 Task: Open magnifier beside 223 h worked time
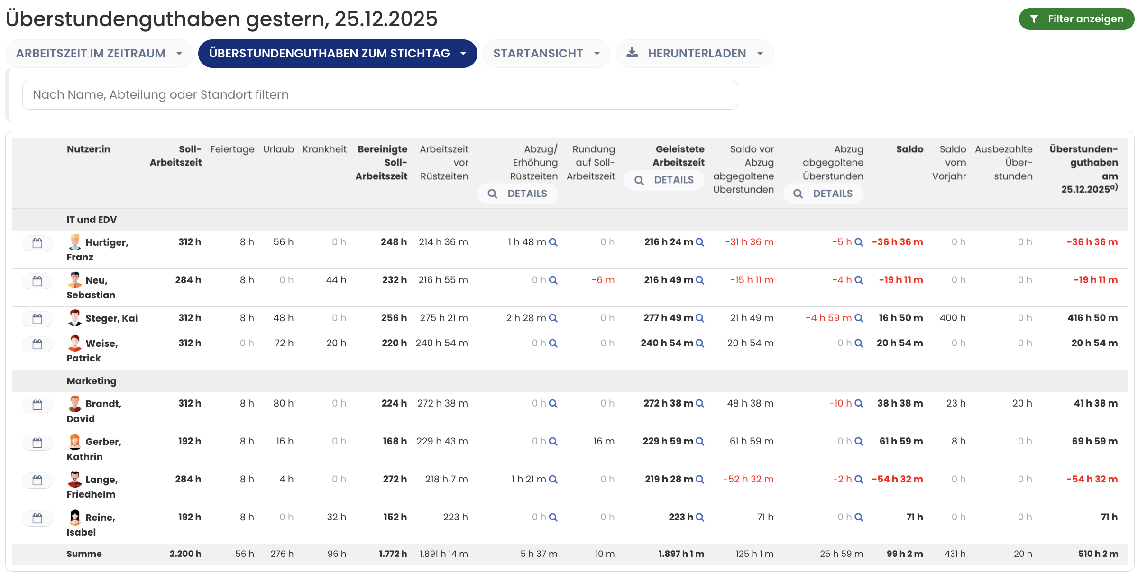click(x=700, y=518)
